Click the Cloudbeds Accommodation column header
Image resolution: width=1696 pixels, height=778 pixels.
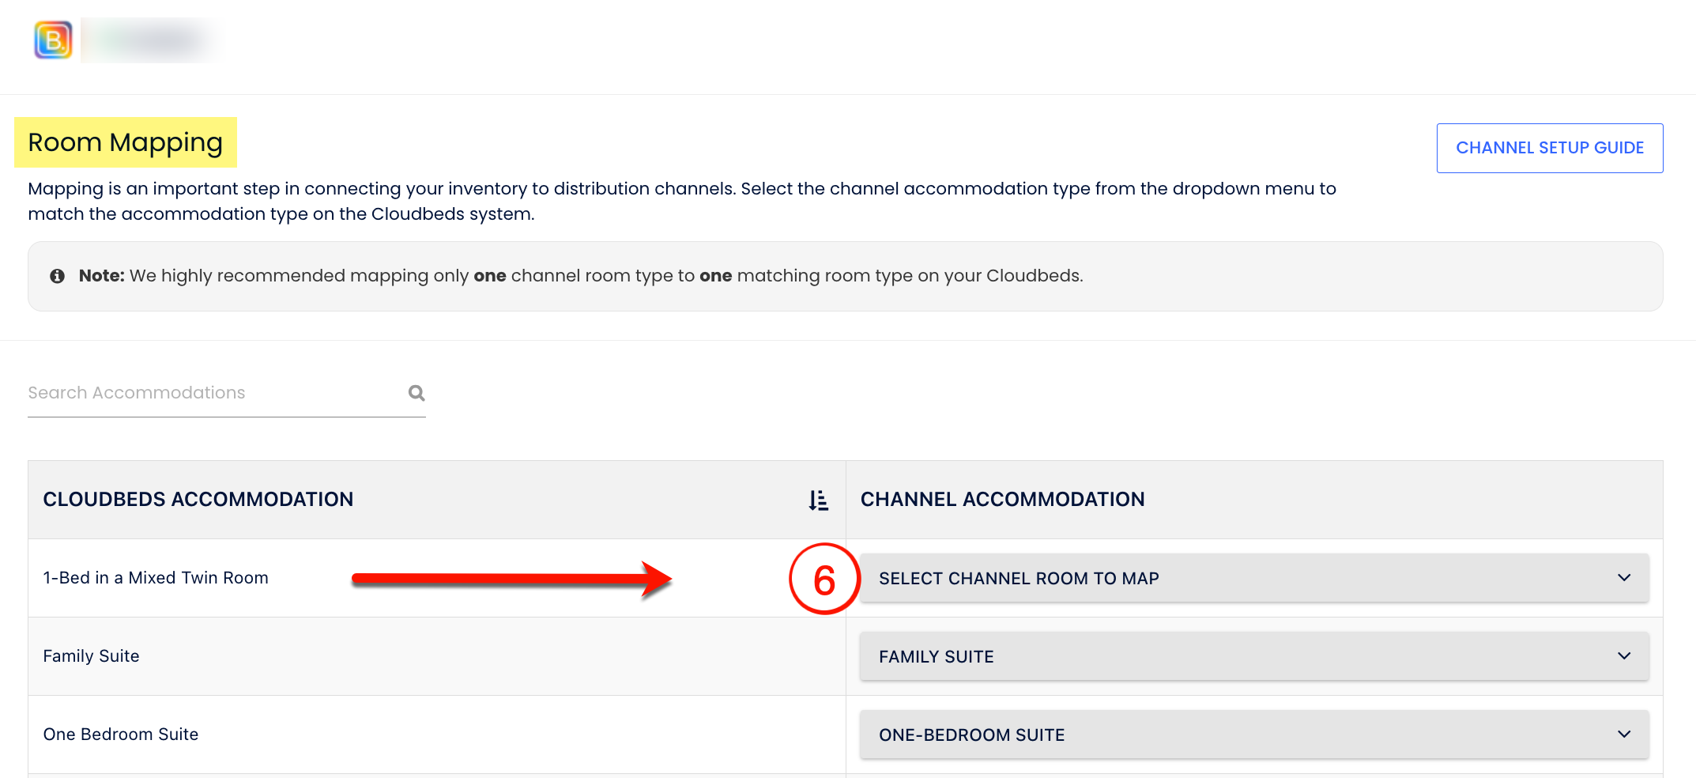tap(198, 500)
